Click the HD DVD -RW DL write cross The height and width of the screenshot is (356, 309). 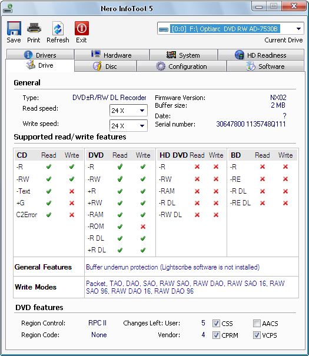(x=216, y=215)
